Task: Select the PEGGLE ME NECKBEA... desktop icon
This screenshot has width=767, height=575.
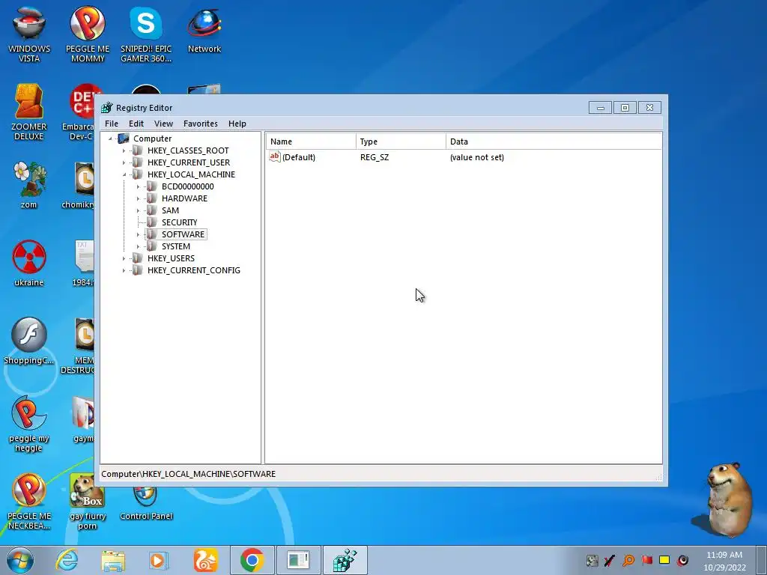Action: (x=29, y=502)
